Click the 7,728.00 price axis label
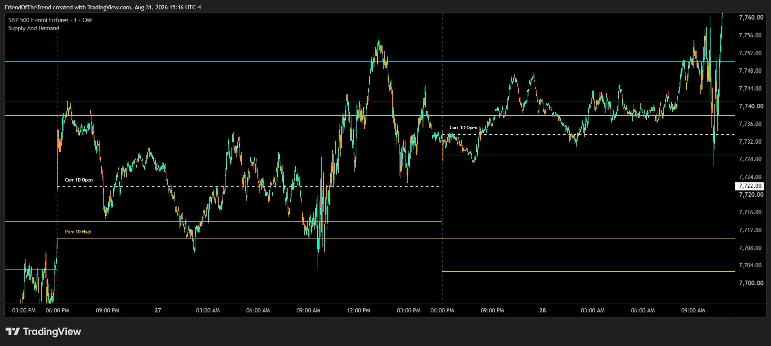 (751, 159)
